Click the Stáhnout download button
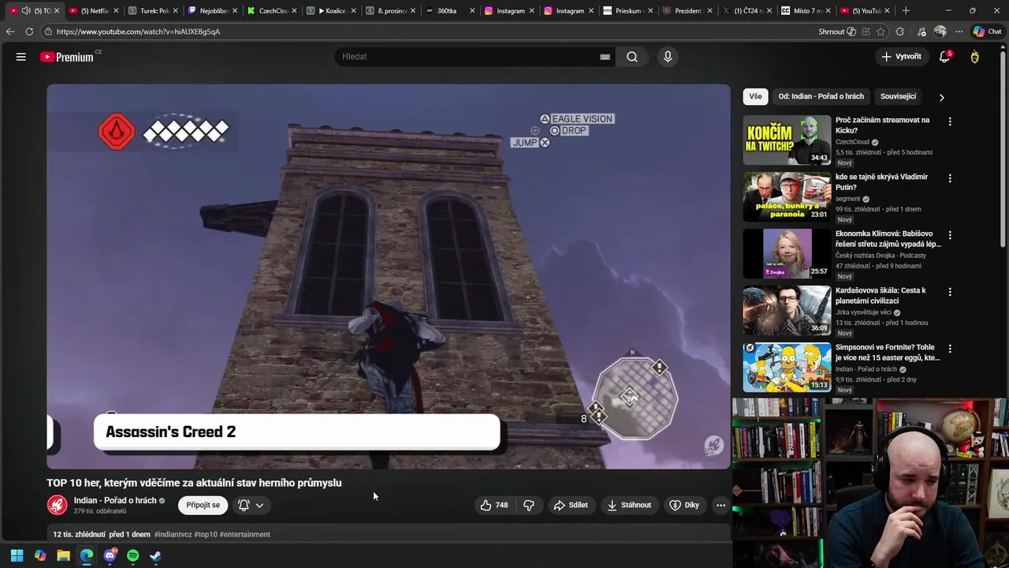The height and width of the screenshot is (568, 1009). 629,505
